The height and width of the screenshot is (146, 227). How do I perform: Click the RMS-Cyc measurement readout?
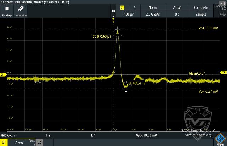click(x=8, y=135)
